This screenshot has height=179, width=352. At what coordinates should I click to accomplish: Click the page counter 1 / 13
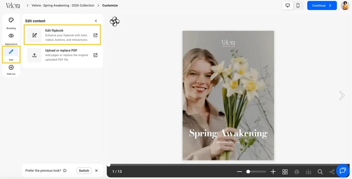(x=117, y=172)
